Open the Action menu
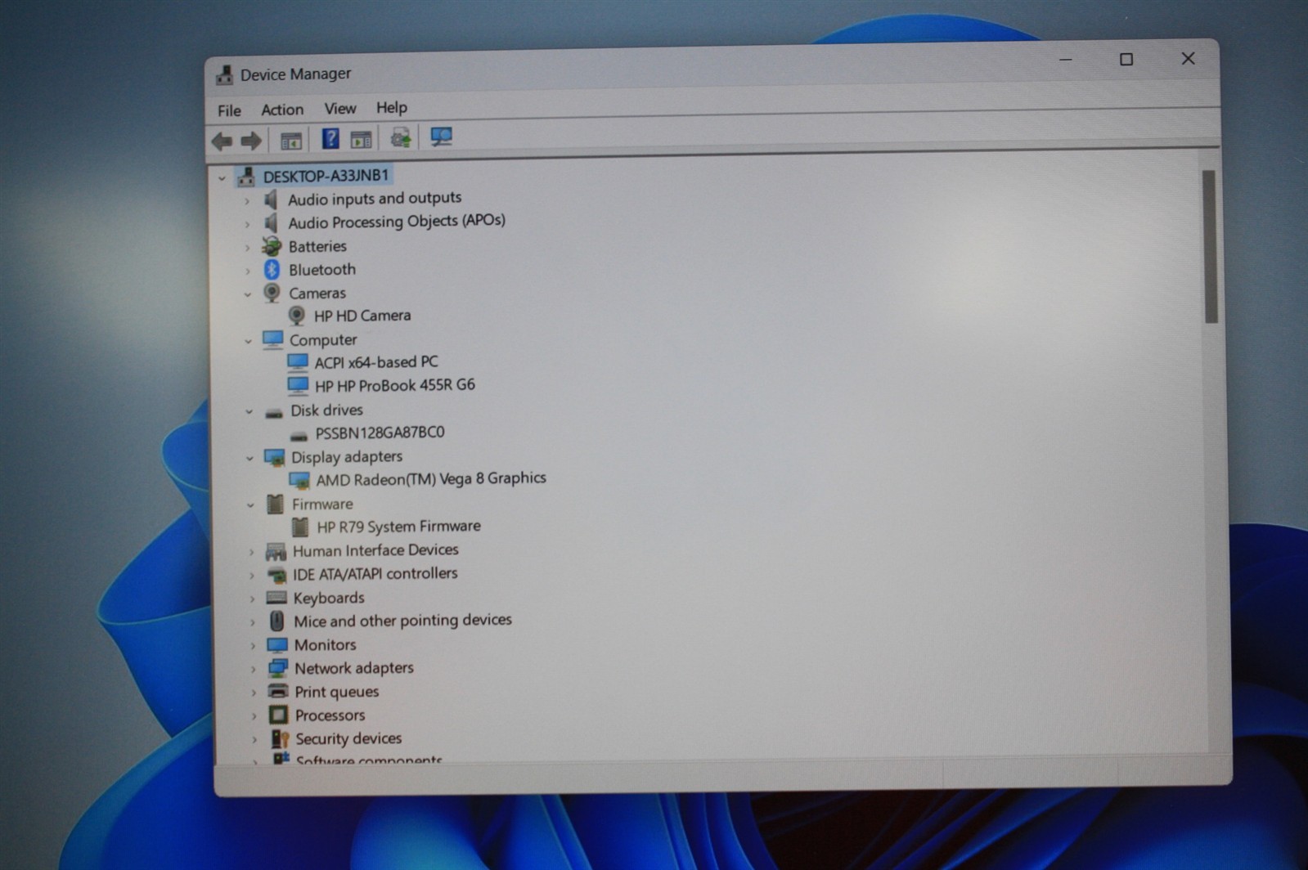Screen dimensions: 1308x870 pyautogui.click(x=282, y=110)
